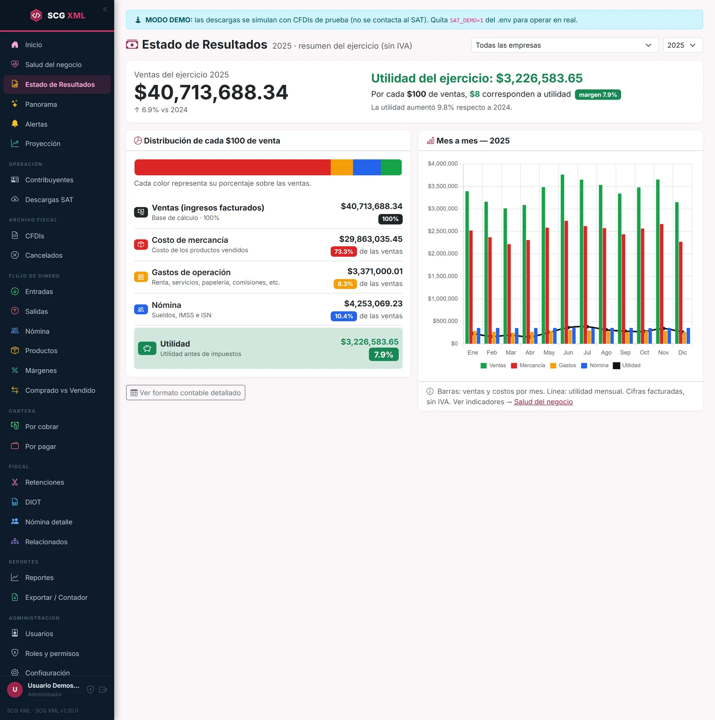Open the 2025 year dropdown
The width and height of the screenshot is (715, 720).
(x=682, y=45)
